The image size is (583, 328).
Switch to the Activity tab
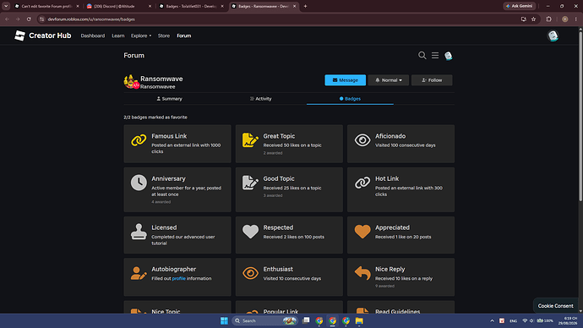(x=260, y=99)
